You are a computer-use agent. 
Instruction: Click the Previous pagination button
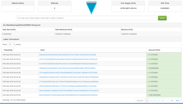click(140, 101)
